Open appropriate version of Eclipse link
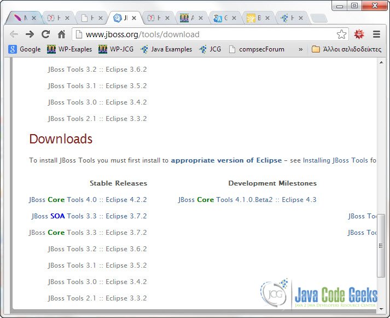 click(x=226, y=160)
